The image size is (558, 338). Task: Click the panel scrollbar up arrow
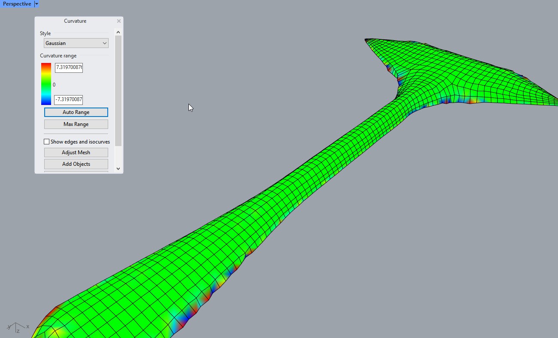click(118, 32)
